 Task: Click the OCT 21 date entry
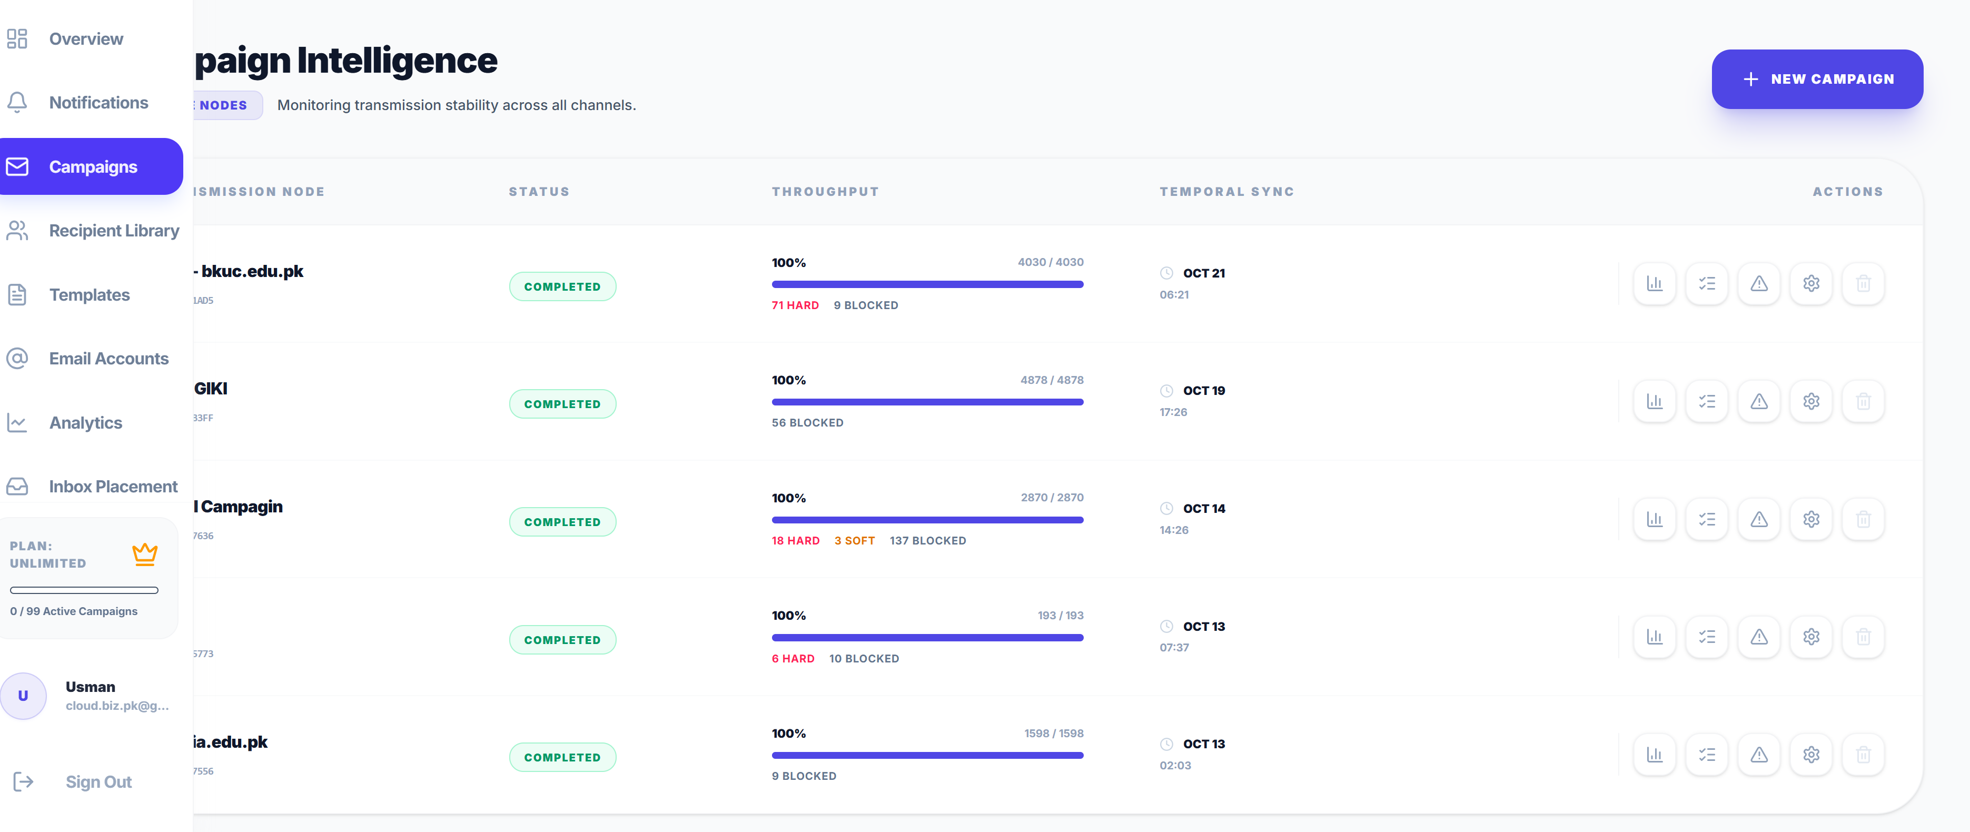click(1204, 273)
